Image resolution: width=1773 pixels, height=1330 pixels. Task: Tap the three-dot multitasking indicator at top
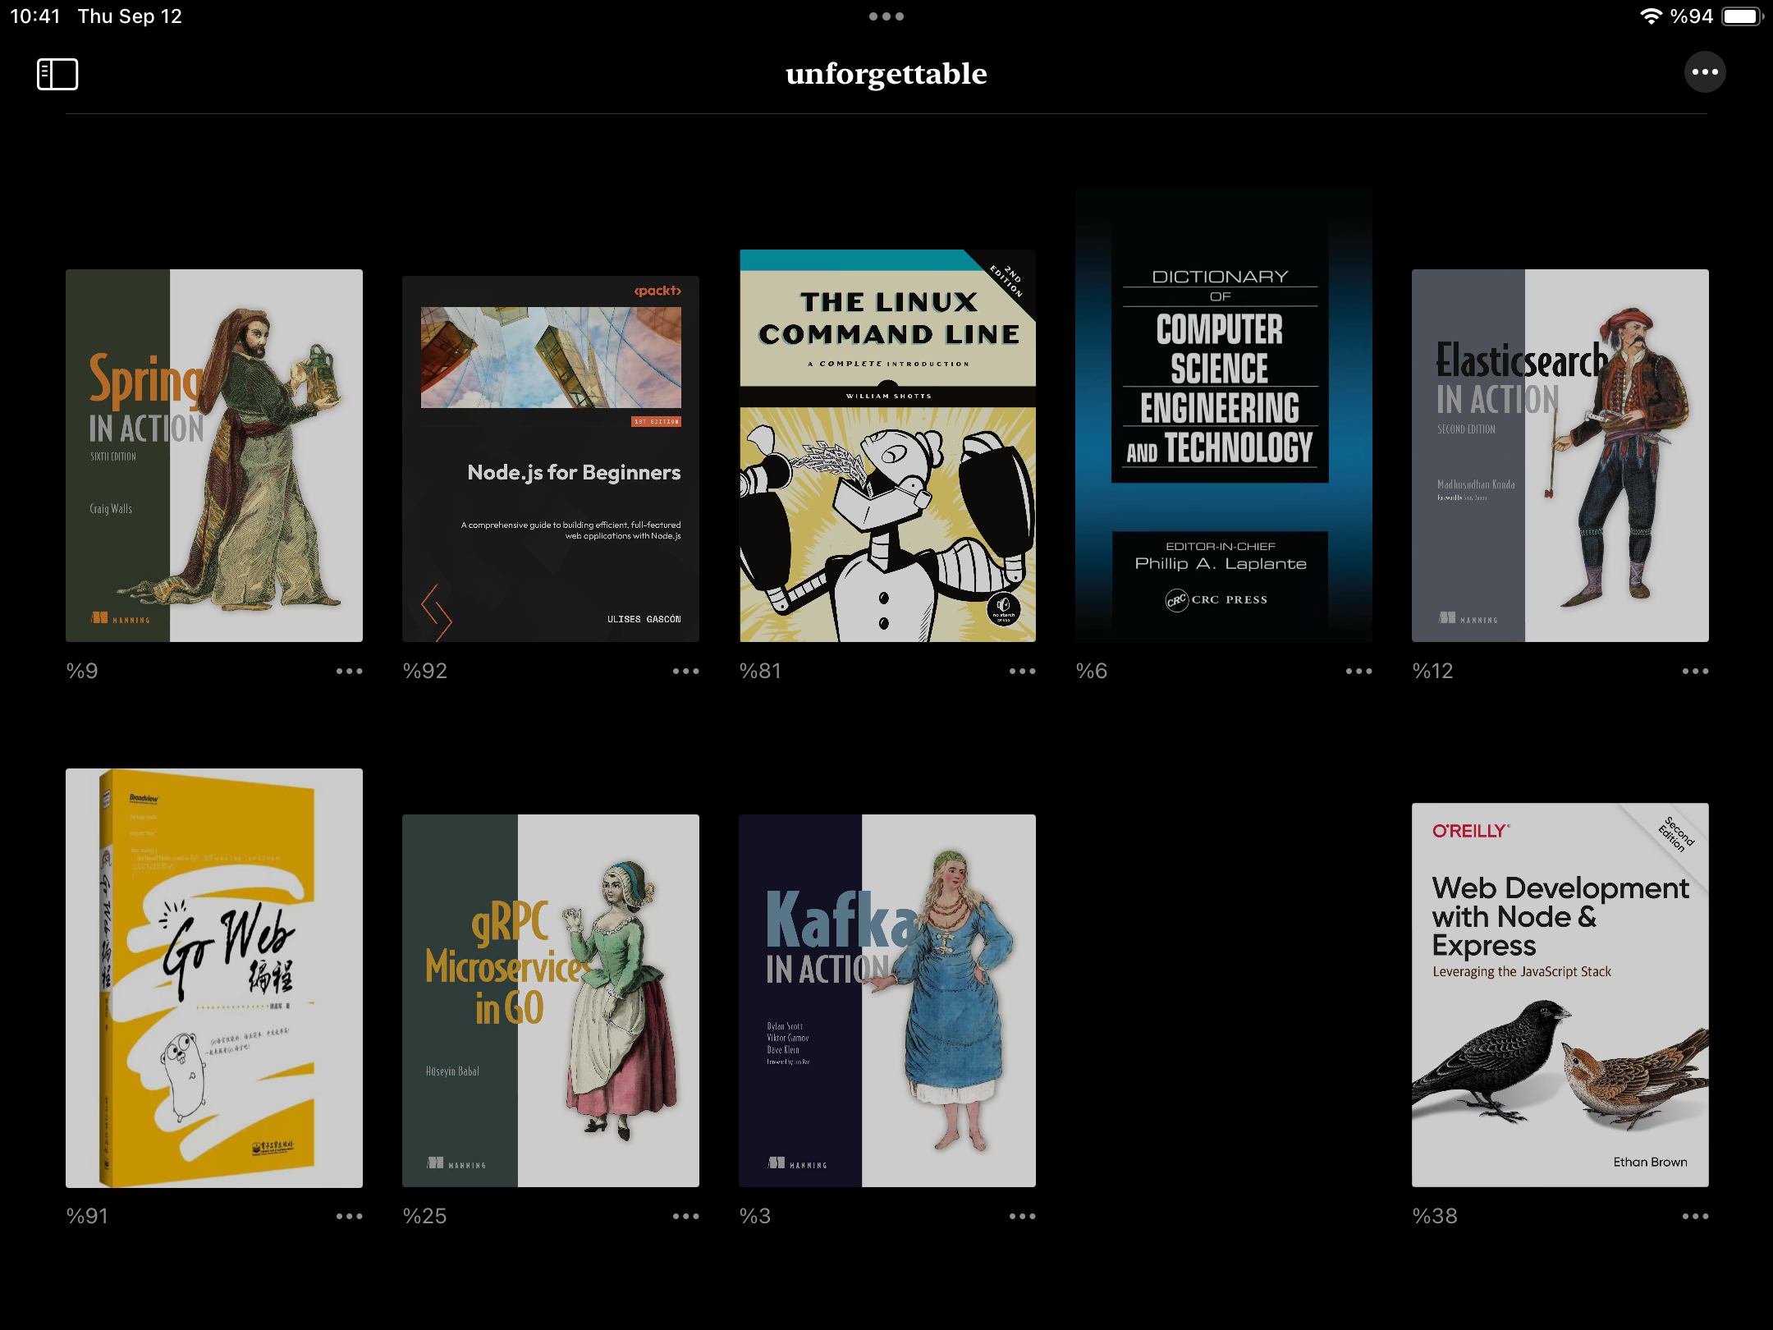[x=886, y=16]
